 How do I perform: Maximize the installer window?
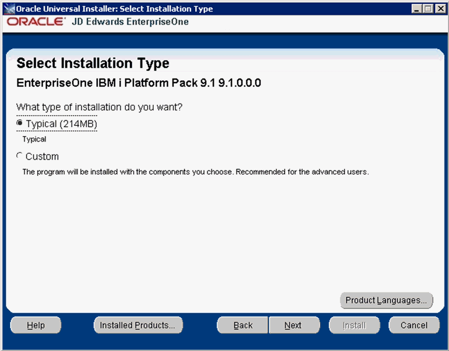[x=429, y=9]
